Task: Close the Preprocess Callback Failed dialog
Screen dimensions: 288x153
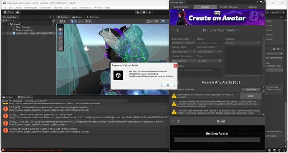Action: click(175, 66)
